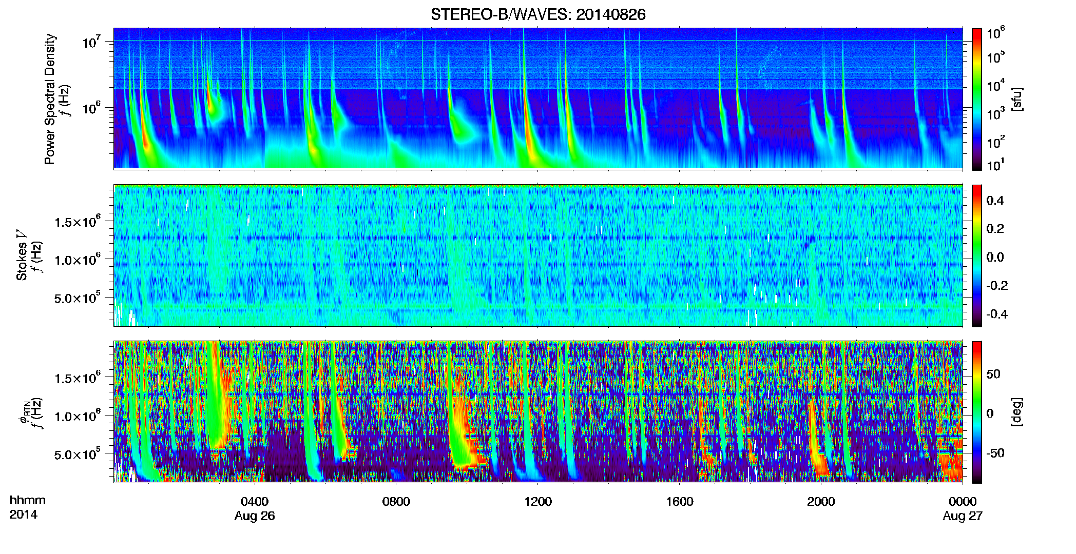This screenshot has height=554, width=1076.
Task: Select the 1.5×10^6 tick of the φRTN panel
Action: pyautogui.click(x=78, y=378)
